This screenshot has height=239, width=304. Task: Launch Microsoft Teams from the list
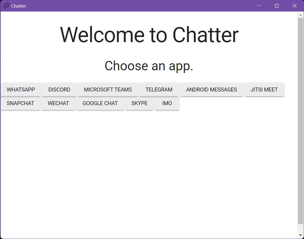click(108, 90)
